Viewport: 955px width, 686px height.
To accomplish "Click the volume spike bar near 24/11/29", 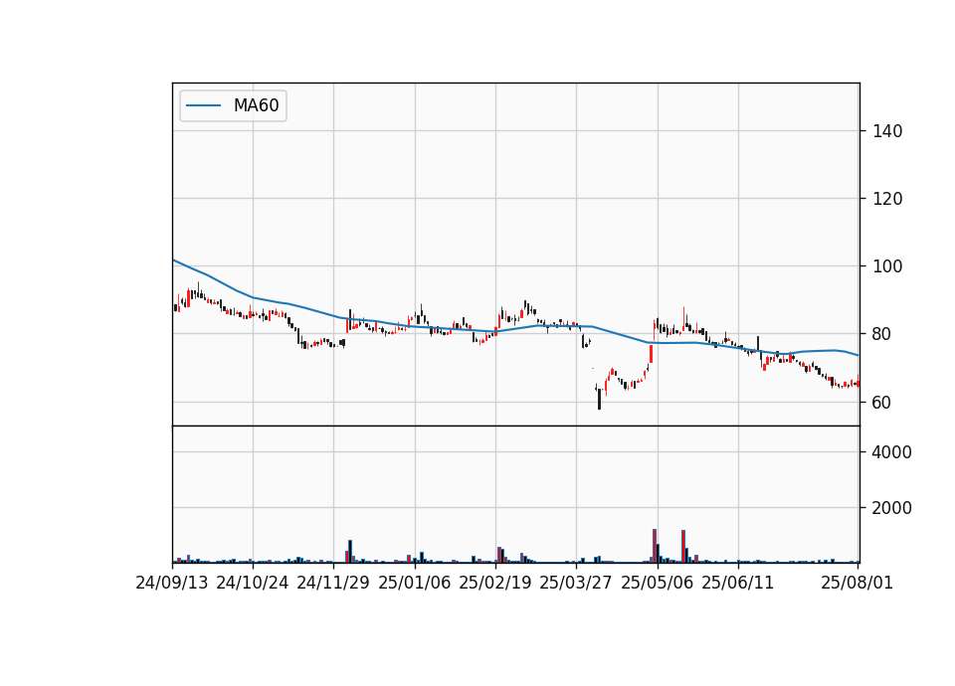I will click(x=350, y=551).
